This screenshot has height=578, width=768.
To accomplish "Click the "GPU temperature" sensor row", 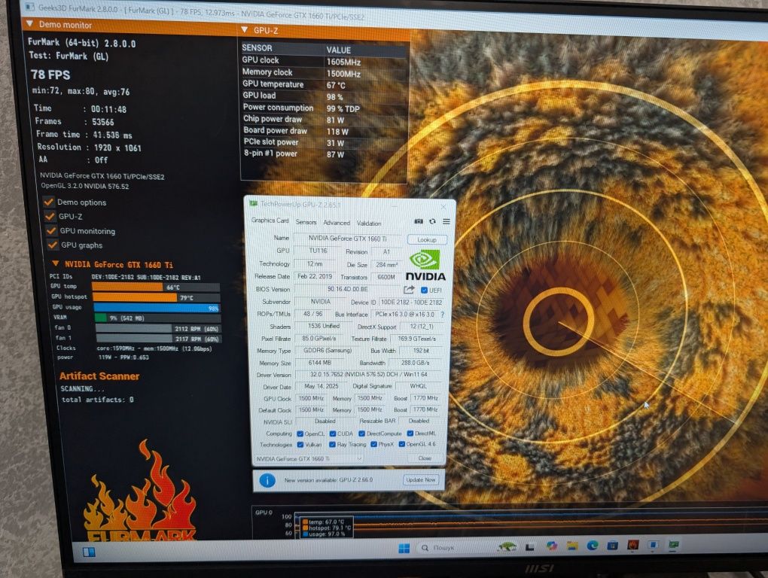I will (x=324, y=84).
